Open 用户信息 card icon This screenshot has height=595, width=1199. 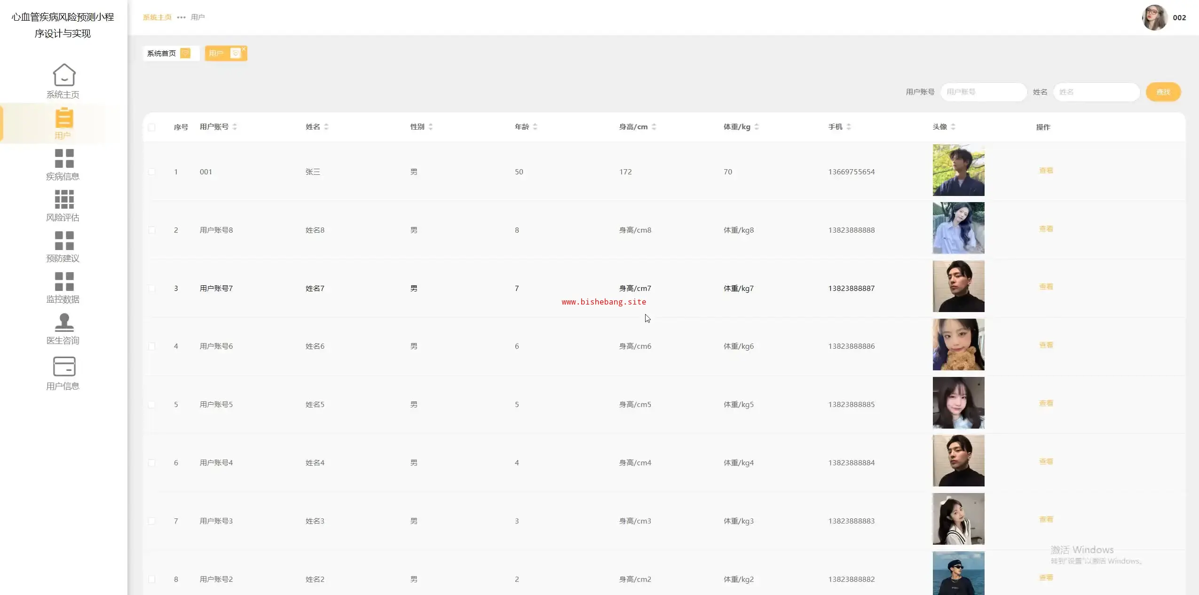click(64, 367)
